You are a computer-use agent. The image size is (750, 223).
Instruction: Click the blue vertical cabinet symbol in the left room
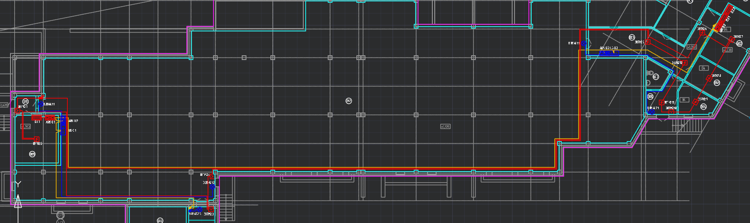pos(63,125)
